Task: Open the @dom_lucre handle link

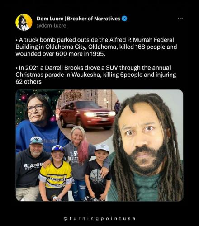Action: (x=51, y=26)
